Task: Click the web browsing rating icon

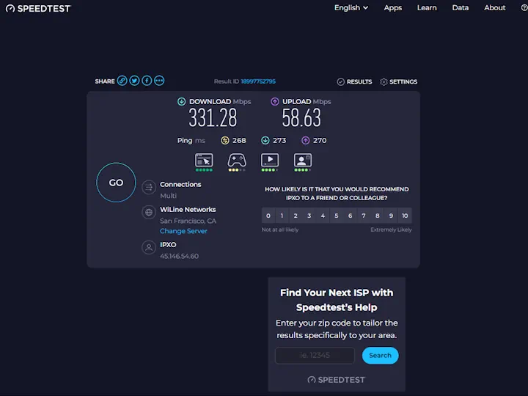Action: click(204, 162)
